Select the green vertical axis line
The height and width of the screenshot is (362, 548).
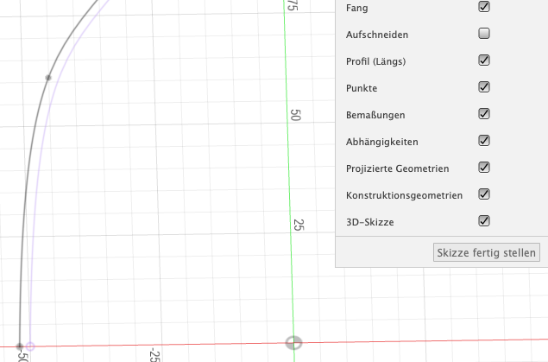click(x=290, y=173)
